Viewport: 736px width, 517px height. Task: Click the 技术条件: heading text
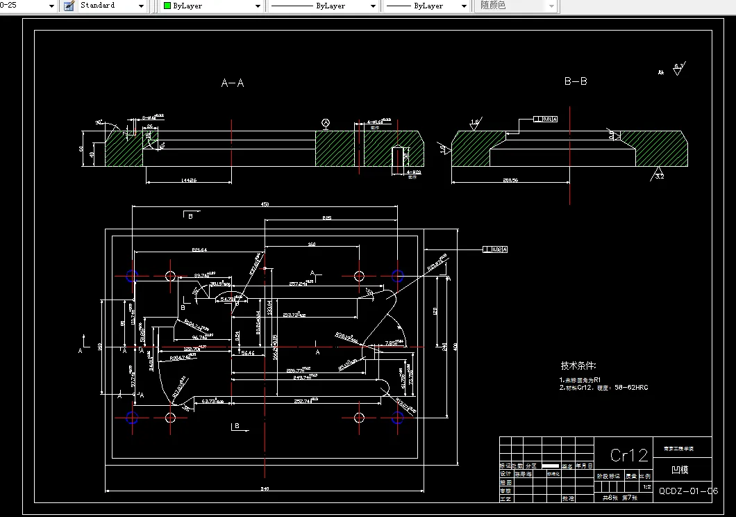pyautogui.click(x=578, y=366)
